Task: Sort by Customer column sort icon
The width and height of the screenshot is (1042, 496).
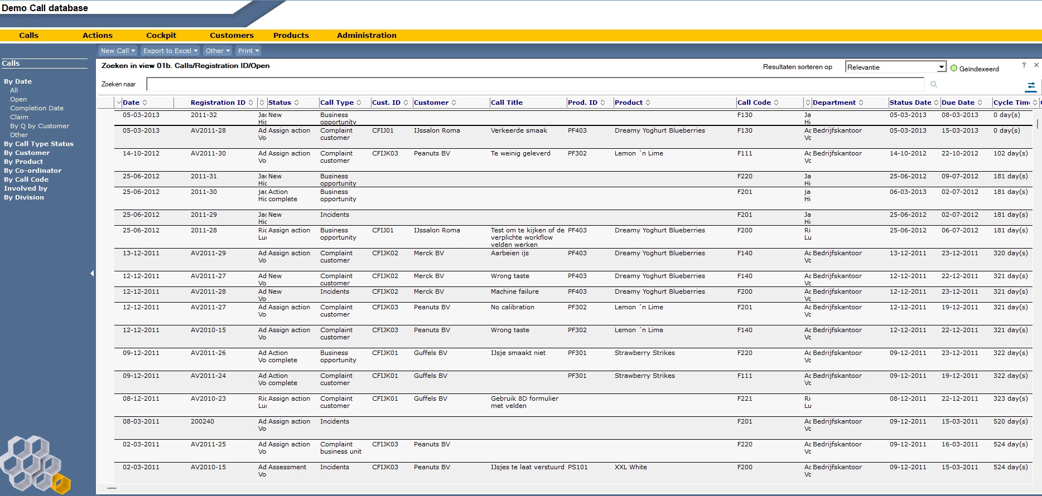Action: [x=454, y=103]
